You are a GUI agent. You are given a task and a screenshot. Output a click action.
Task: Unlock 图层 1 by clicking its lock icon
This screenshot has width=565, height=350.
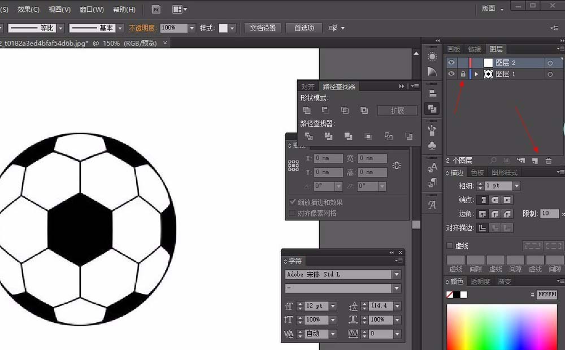point(463,74)
